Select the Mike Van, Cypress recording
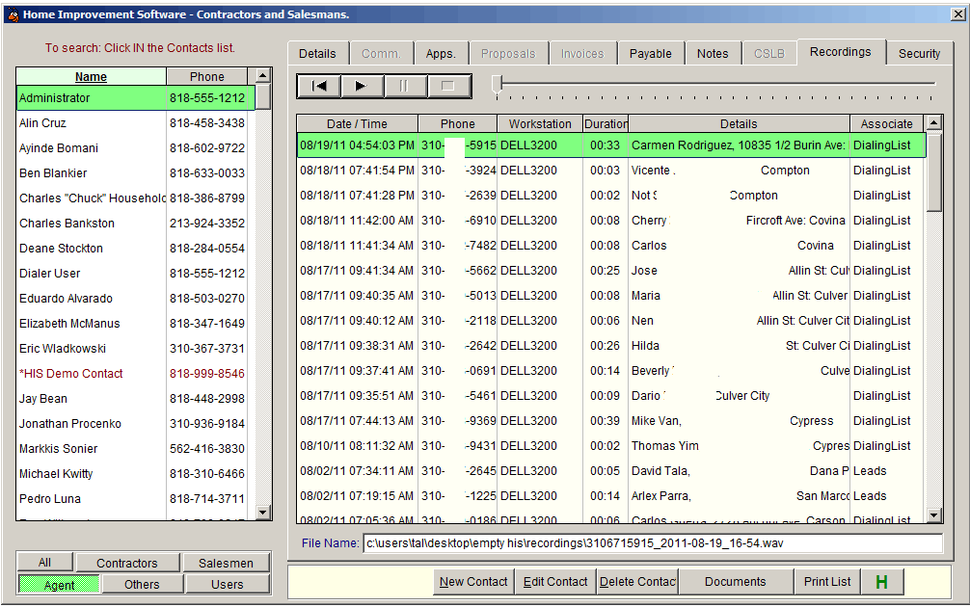 [611, 420]
